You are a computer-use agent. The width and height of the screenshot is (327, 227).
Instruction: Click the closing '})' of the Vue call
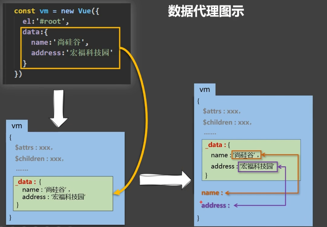click(18, 74)
